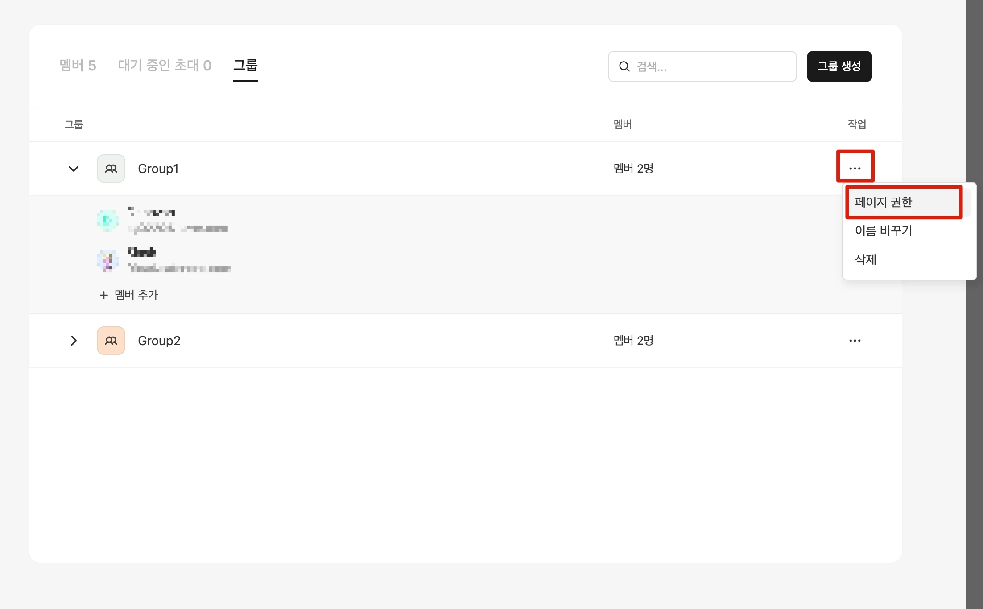Click the Group2 name label
The image size is (983, 609).
point(159,341)
